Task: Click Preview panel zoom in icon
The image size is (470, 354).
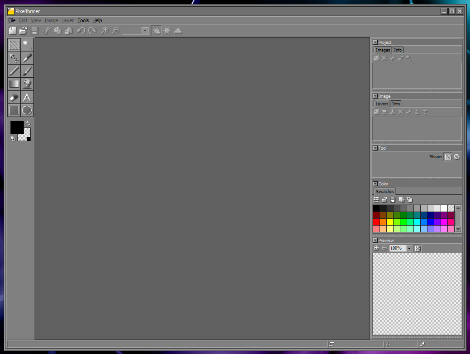Action: coord(376,248)
